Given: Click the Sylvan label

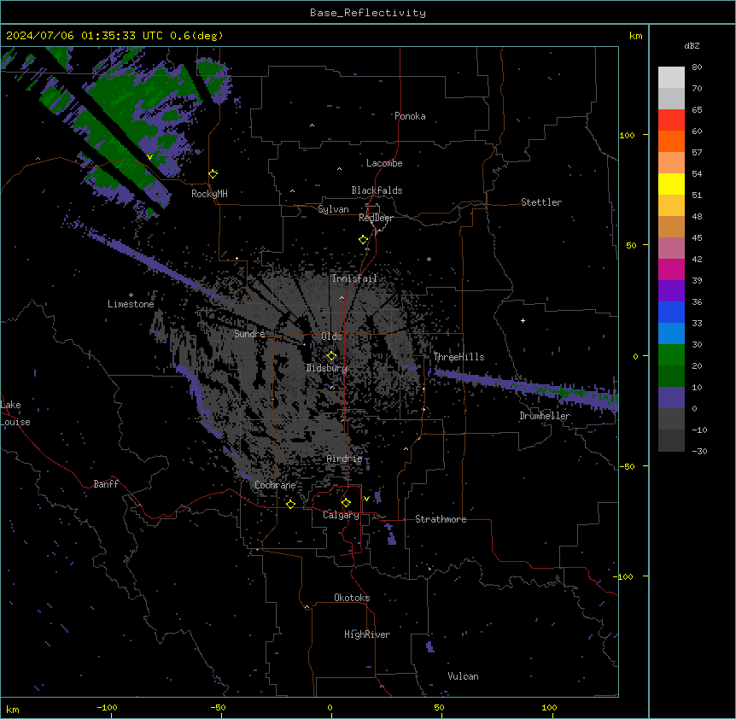Looking at the screenshot, I should coord(333,209).
